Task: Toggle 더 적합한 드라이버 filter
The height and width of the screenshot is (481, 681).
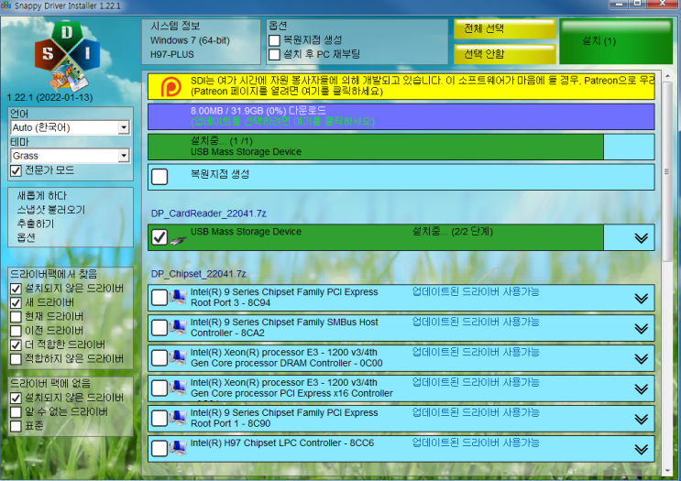Action: [x=16, y=345]
